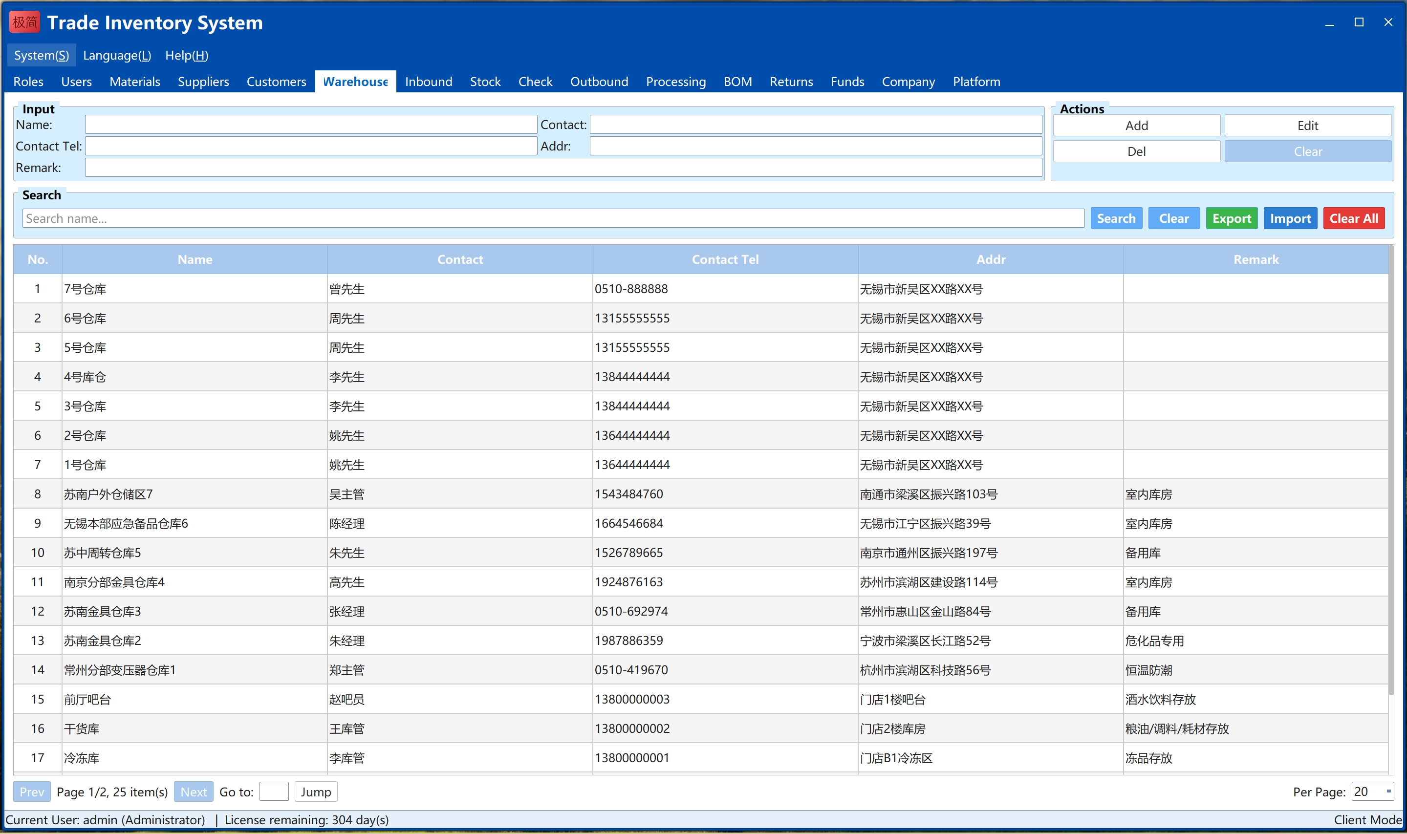Switch to the Funds tab

[x=847, y=82]
